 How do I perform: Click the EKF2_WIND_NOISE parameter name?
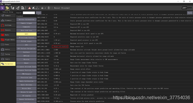(43, 101)
